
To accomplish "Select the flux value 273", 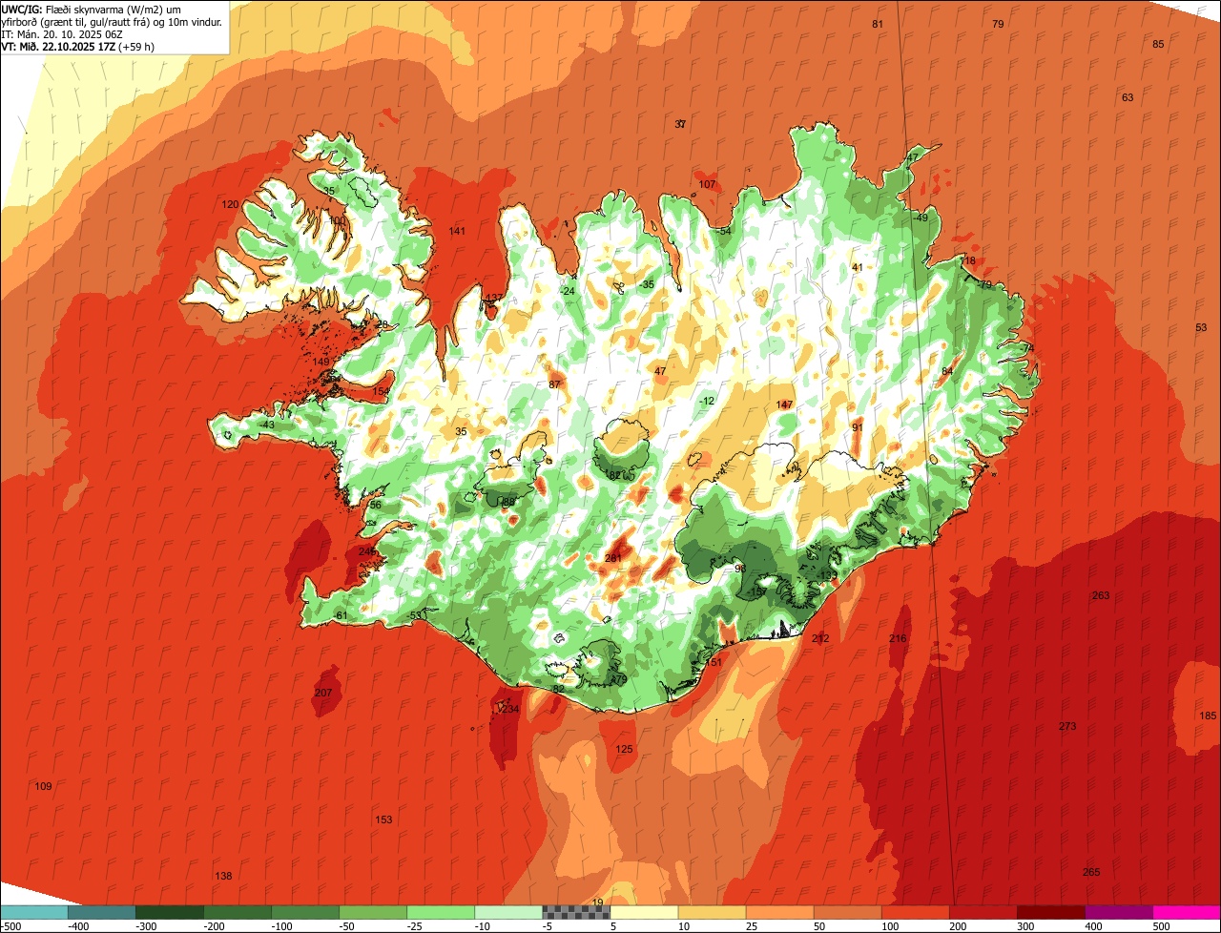I will point(1067,726).
